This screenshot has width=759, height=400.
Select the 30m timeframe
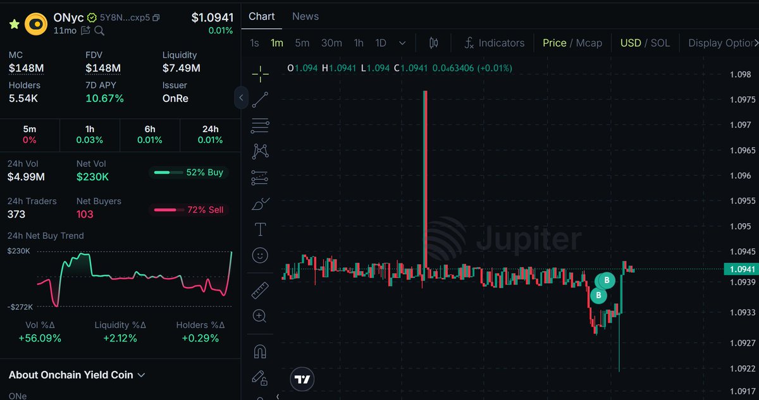tap(331, 43)
